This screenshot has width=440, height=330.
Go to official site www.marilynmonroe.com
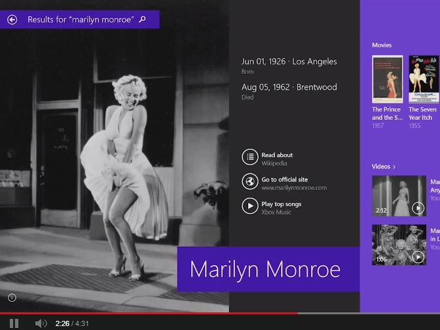294,183
